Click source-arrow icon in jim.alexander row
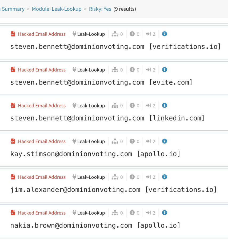228x240 pixels. coord(149,177)
